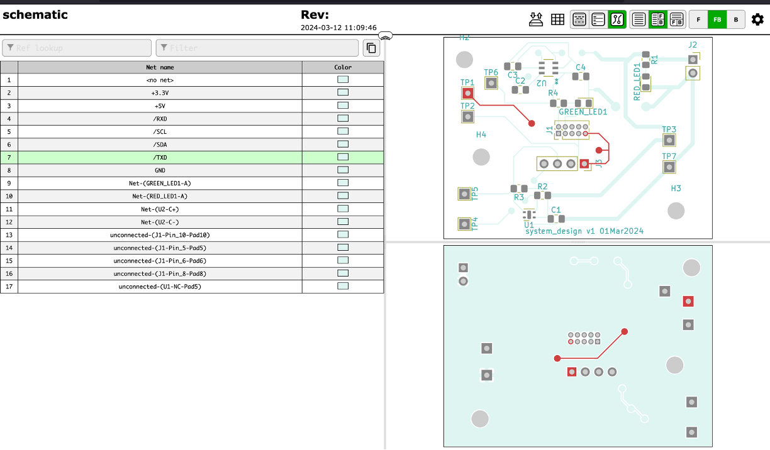Show front layer only with F
Screen dimensions: 770x450
[x=698, y=19]
